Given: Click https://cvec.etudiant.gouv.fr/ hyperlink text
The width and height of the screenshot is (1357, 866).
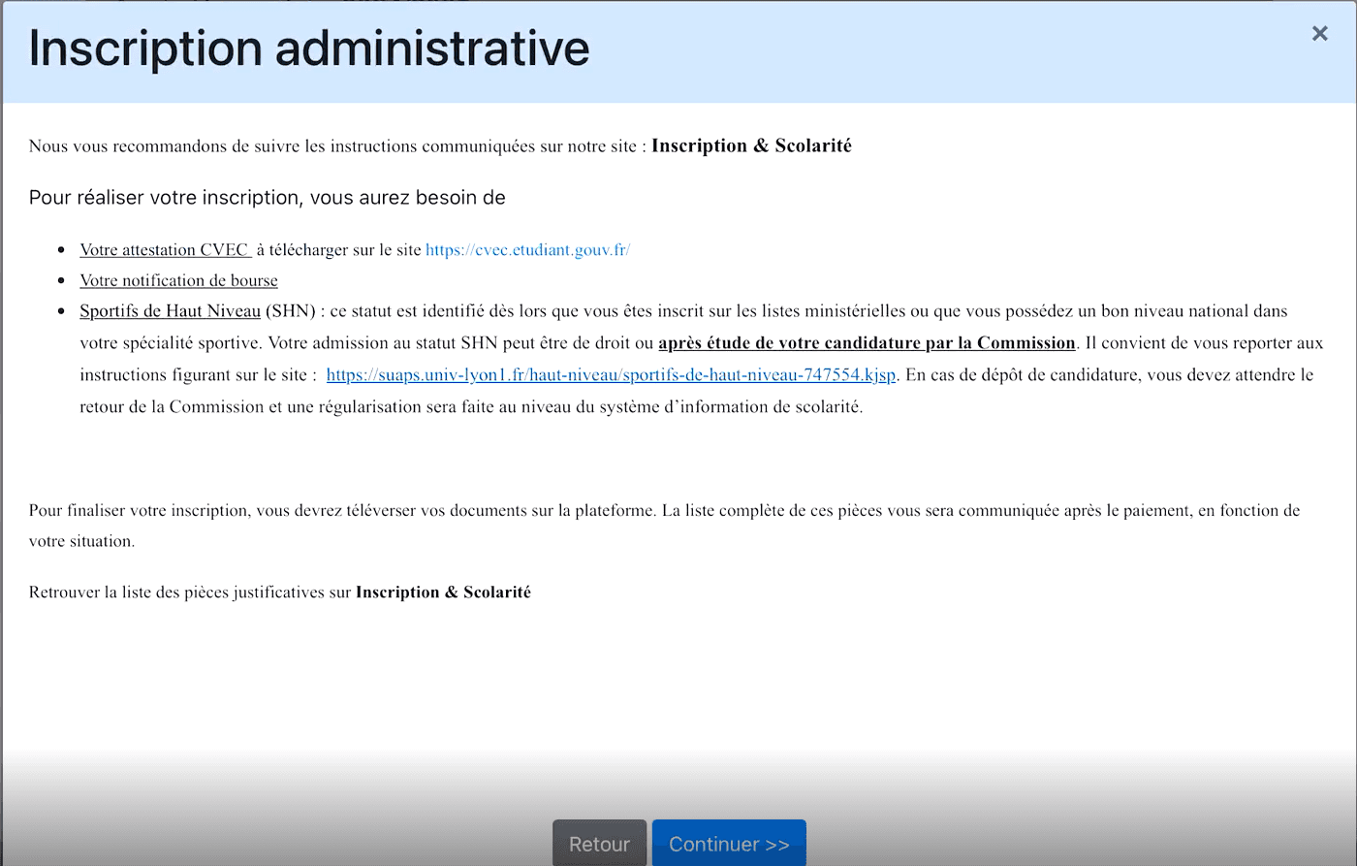Looking at the screenshot, I should [527, 249].
